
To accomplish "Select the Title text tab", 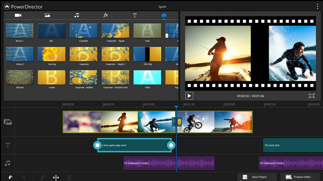I will (x=135, y=15).
